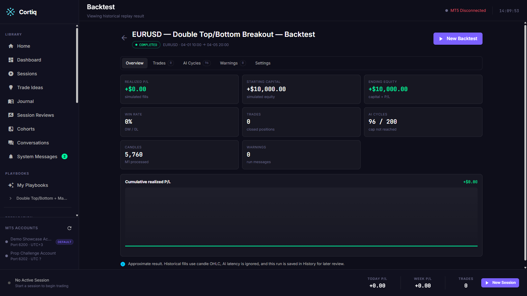Screen dimensions: 527x296
Task: Click the Candles 5,760 value
Action: [134, 155]
